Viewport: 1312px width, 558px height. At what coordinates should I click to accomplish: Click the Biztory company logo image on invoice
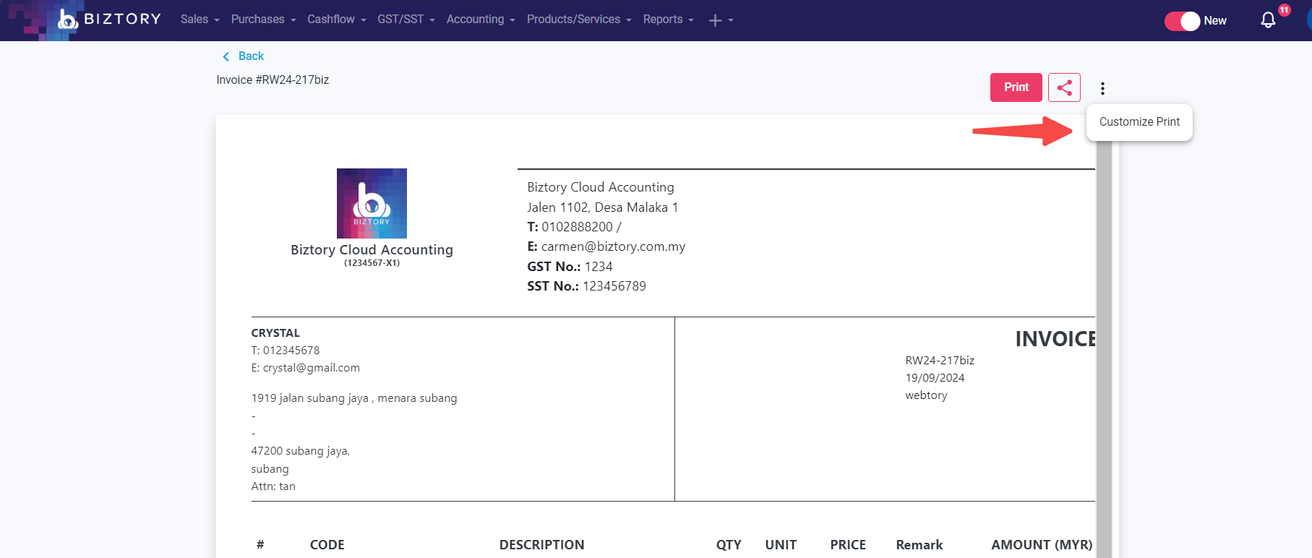point(372,203)
